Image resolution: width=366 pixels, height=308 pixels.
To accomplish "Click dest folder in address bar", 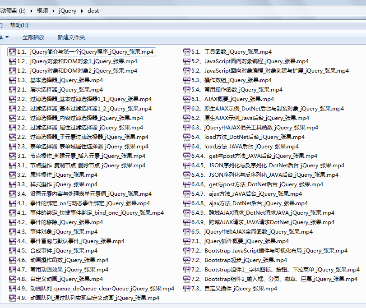I will click(93, 11).
